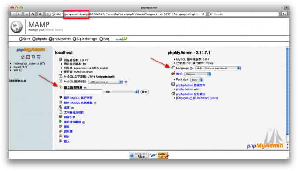Open the Import link
This screenshot has width=298, height=171.
coord(67,141)
